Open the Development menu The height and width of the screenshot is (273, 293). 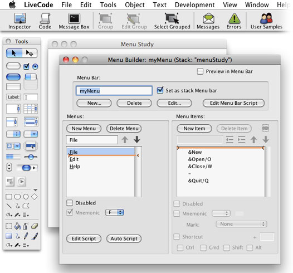pyautogui.click(x=195, y=5)
